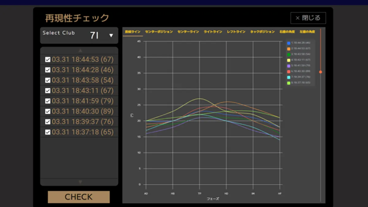Open the Select Club dropdown arrow
This screenshot has width=368, height=207.
point(111,36)
